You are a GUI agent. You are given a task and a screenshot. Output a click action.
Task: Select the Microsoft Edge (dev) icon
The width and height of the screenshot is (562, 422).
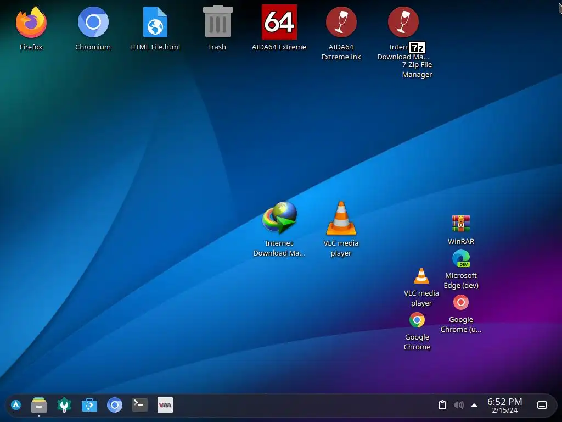[x=461, y=258]
